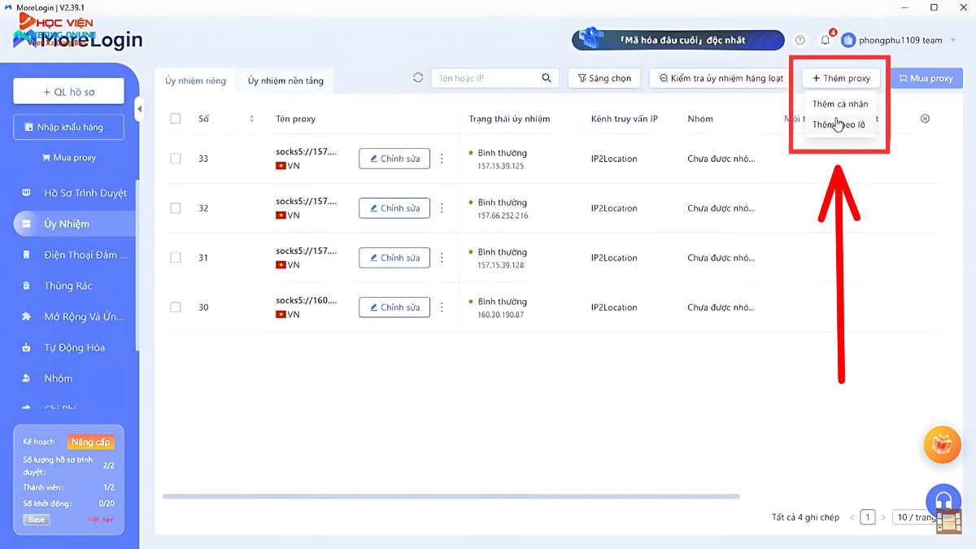
Task: Tick checkbox for proxy row 30
Action: pos(176,307)
